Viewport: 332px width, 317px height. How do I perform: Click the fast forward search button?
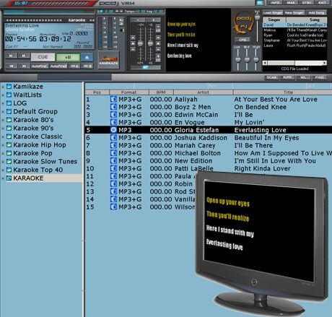pos(24,66)
